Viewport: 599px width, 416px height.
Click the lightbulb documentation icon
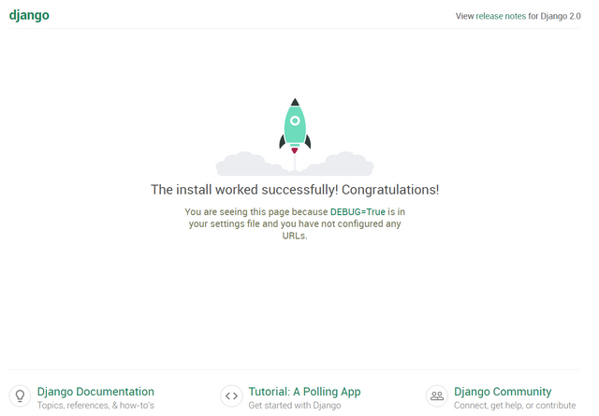pos(20,395)
